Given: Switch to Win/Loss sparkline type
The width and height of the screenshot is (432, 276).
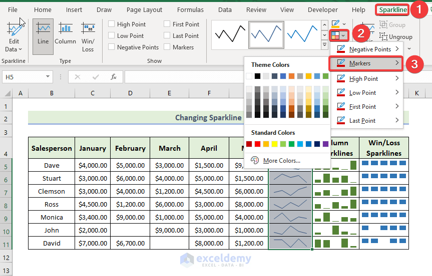Looking at the screenshot, I should coord(88,36).
